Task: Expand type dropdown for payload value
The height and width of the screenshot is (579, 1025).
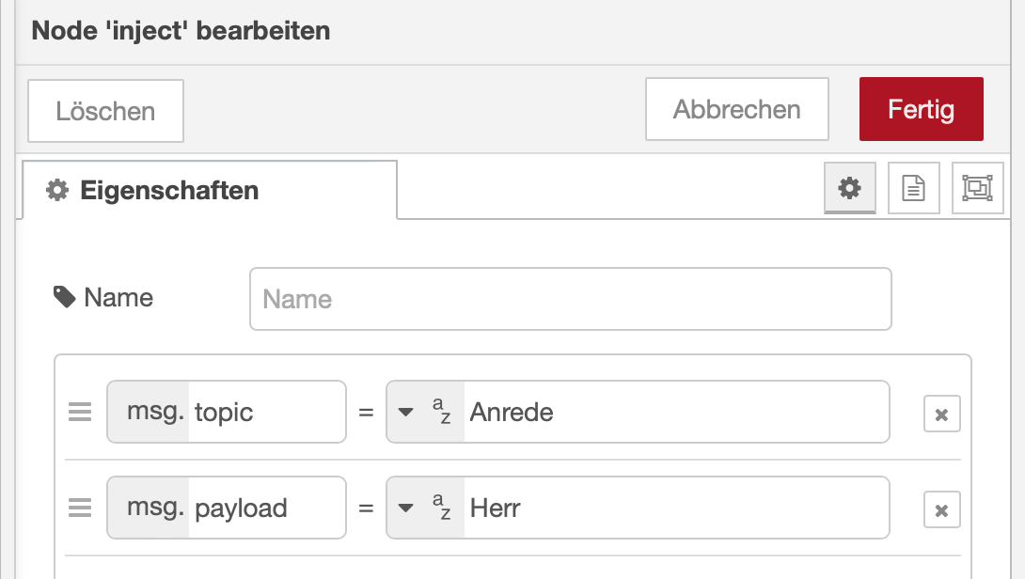Action: click(406, 509)
